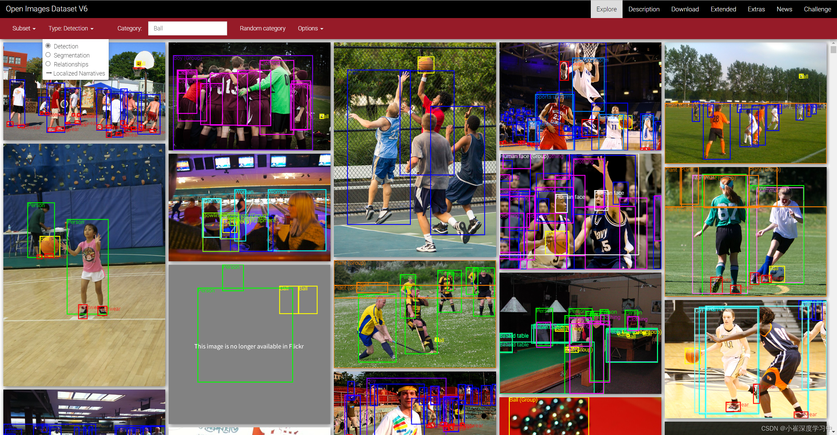The image size is (837, 435).
Task: Open the Type: Detection dropdown
Action: [x=71, y=28]
